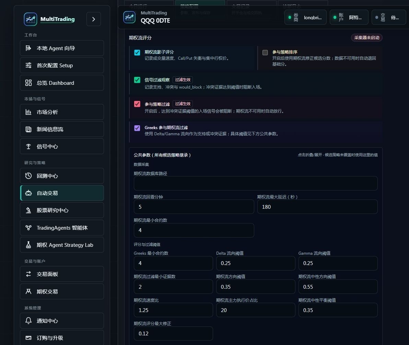This screenshot has width=409, height=345.
Task: Click the 总览 Dashboard grid icon
Action: (x=28, y=83)
